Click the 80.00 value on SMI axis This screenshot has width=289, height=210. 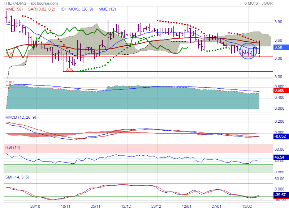[279, 179]
